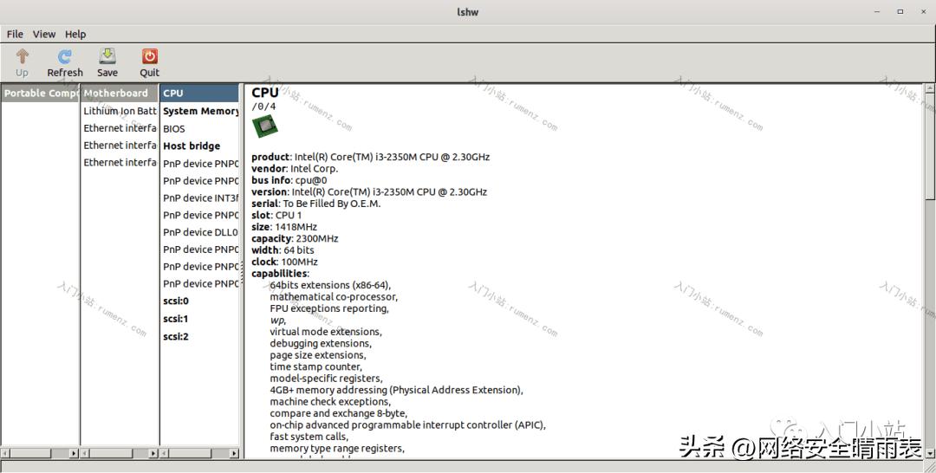This screenshot has height=473, width=936.
Task: Select the CPU entry in the list
Action: click(200, 93)
